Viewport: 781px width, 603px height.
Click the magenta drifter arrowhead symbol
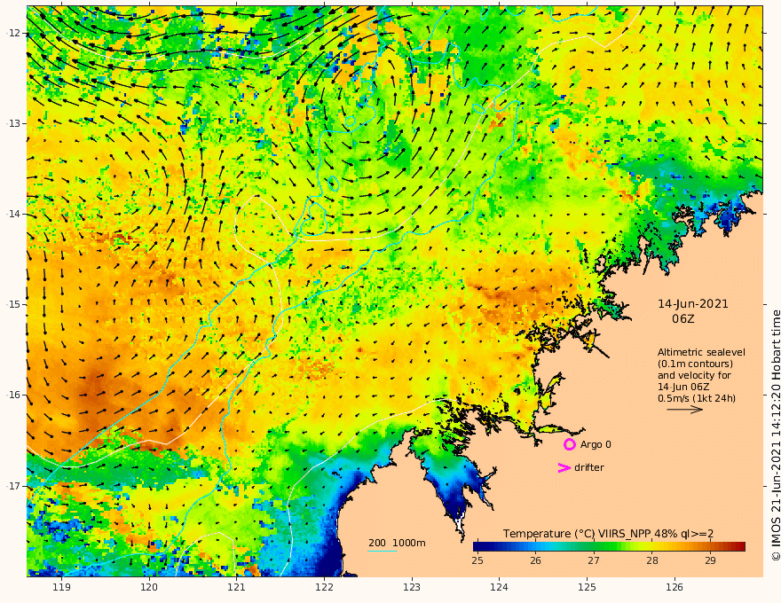(x=564, y=467)
